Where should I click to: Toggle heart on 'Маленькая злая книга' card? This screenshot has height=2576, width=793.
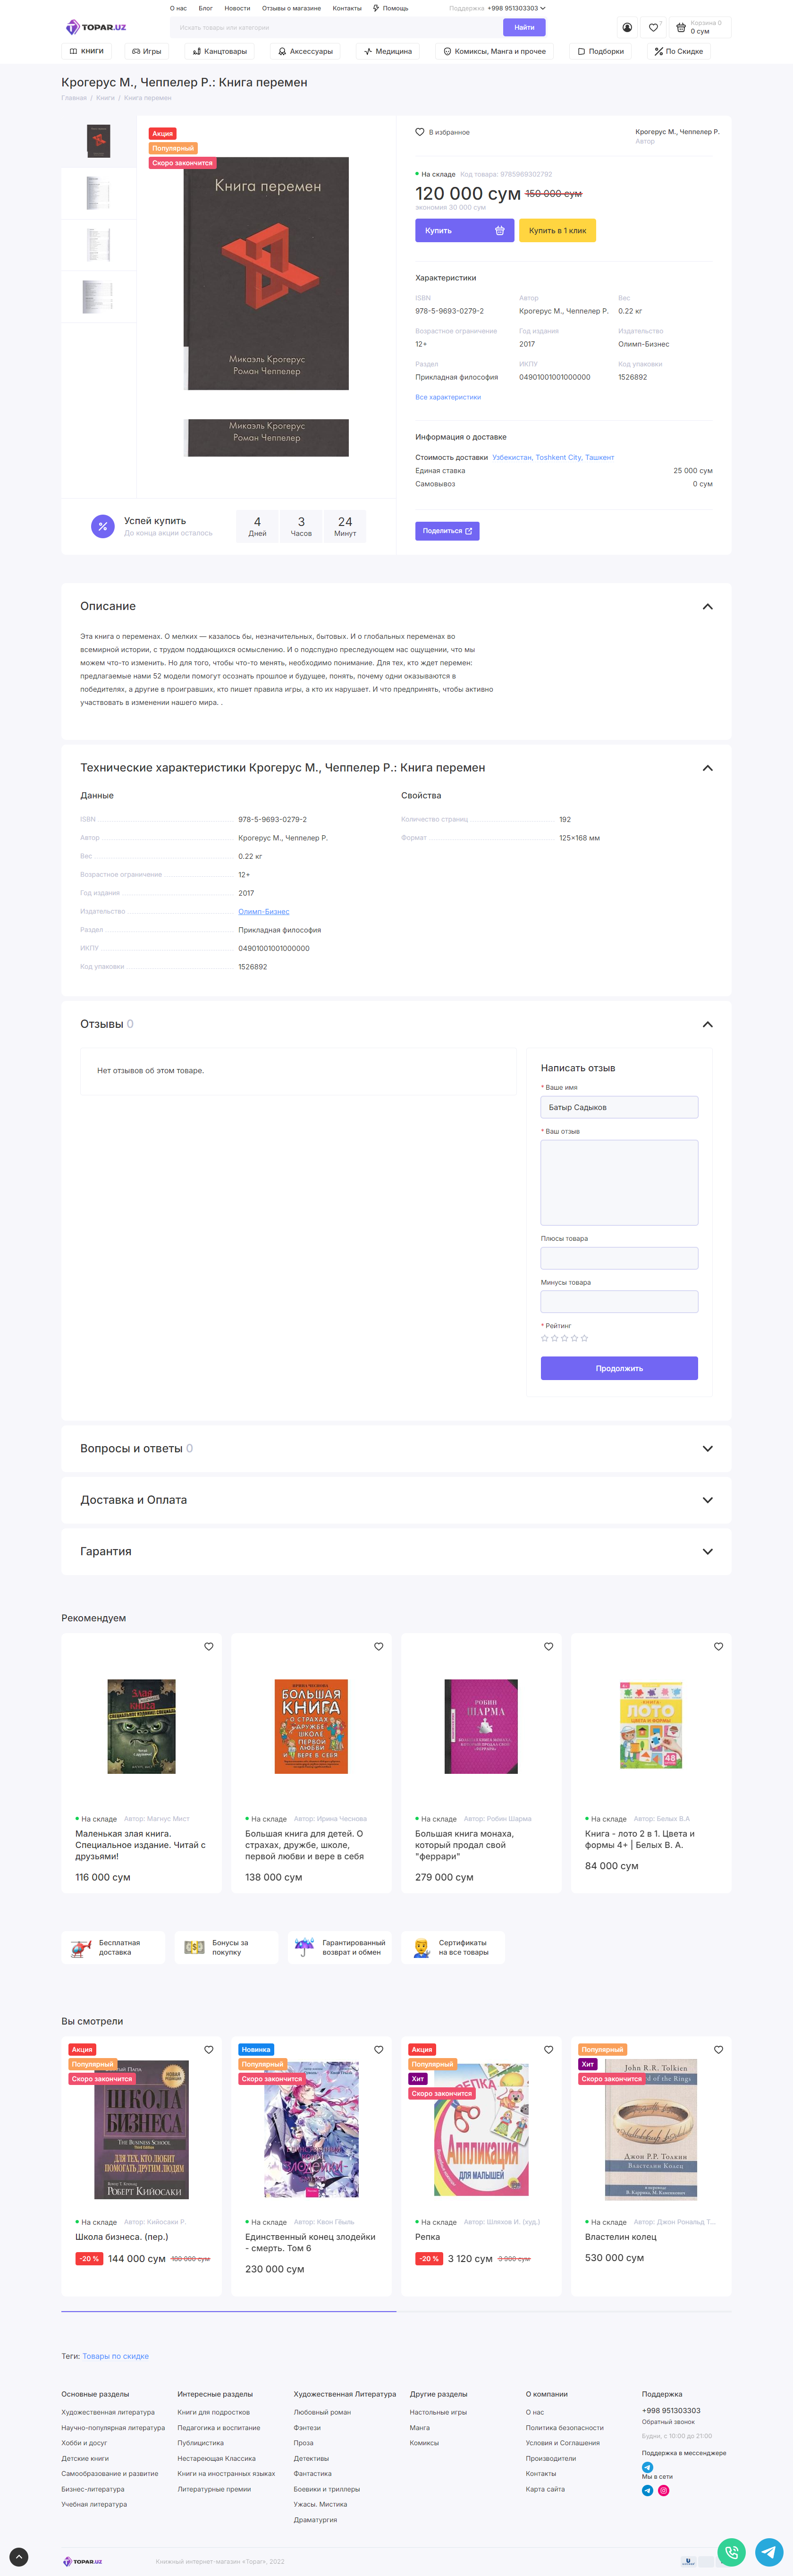208,1646
